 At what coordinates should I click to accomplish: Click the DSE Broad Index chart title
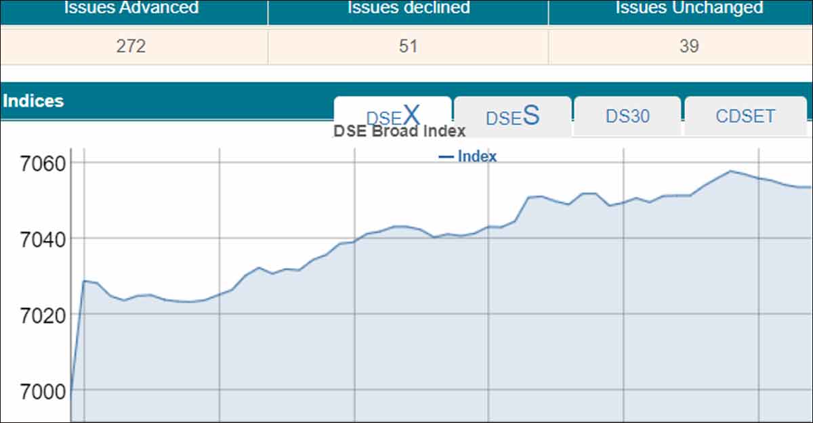tap(399, 131)
